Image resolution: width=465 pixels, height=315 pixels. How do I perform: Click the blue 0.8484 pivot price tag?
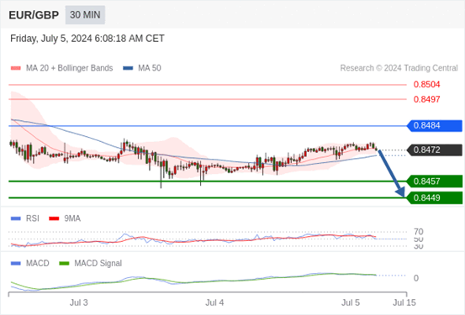(435, 126)
